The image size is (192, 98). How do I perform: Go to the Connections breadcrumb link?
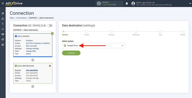21,18
